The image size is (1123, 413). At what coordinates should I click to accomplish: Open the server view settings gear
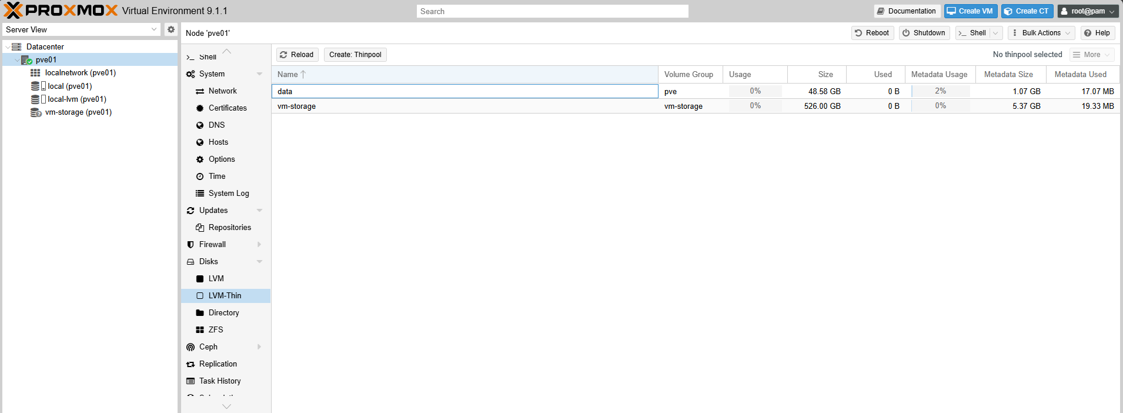pyautogui.click(x=171, y=29)
